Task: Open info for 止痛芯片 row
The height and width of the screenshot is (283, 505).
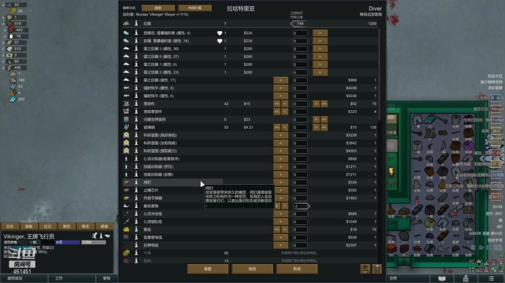Action: pyautogui.click(x=136, y=190)
